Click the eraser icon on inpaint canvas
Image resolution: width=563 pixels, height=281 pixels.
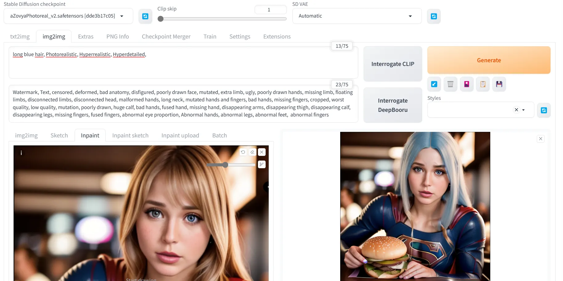pos(252,152)
